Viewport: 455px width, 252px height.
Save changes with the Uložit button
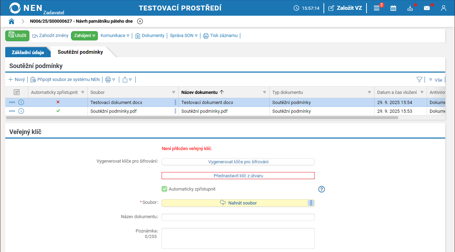coord(17,36)
